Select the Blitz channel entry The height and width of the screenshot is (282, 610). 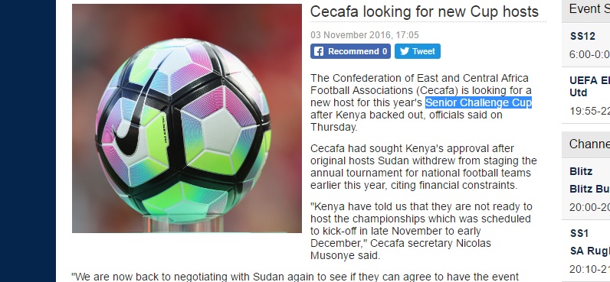click(581, 171)
